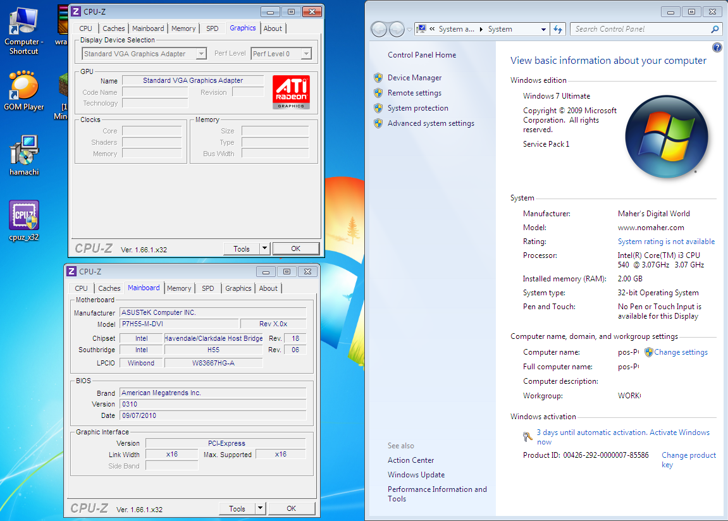
Task: Click the CPU-Z title icon in Mainboard window
Action: tap(71, 271)
